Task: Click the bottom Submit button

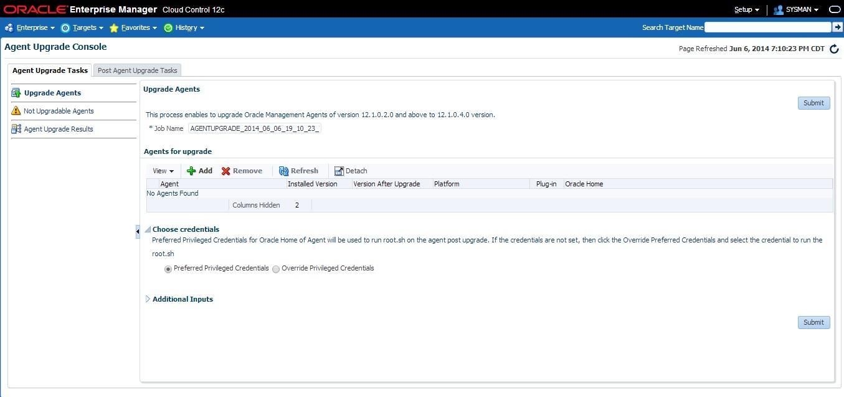Action: (813, 322)
